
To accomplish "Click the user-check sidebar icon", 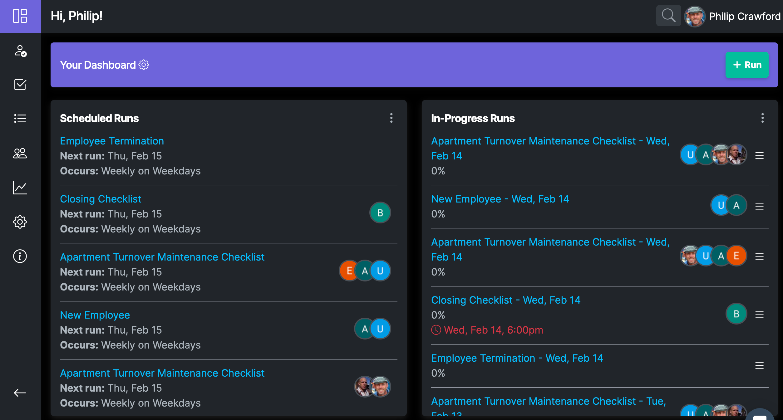I will tap(20, 51).
